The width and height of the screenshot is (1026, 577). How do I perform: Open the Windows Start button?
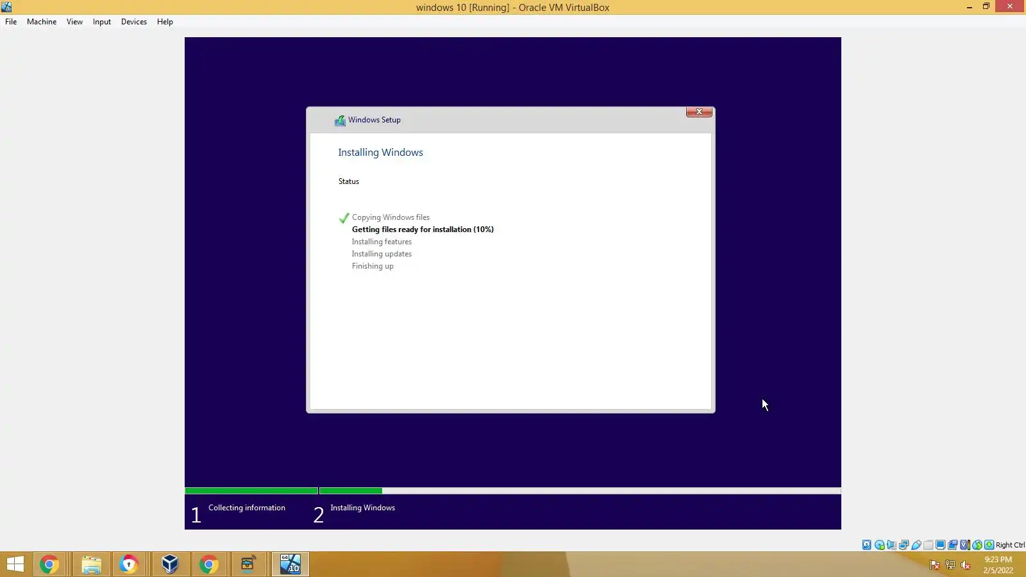(15, 564)
